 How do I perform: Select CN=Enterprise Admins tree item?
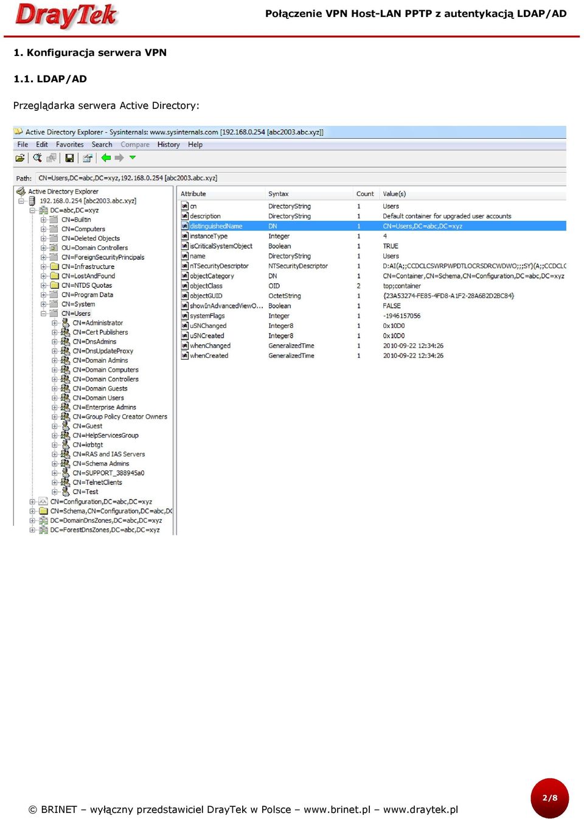click(104, 408)
